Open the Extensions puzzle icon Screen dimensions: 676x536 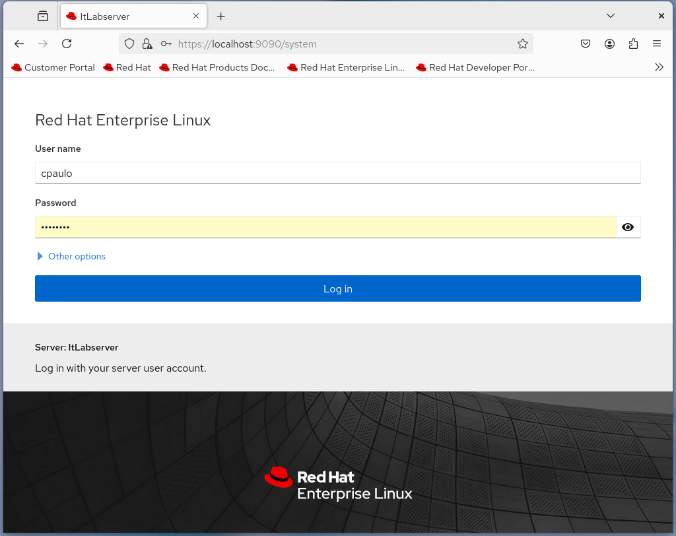[633, 44]
